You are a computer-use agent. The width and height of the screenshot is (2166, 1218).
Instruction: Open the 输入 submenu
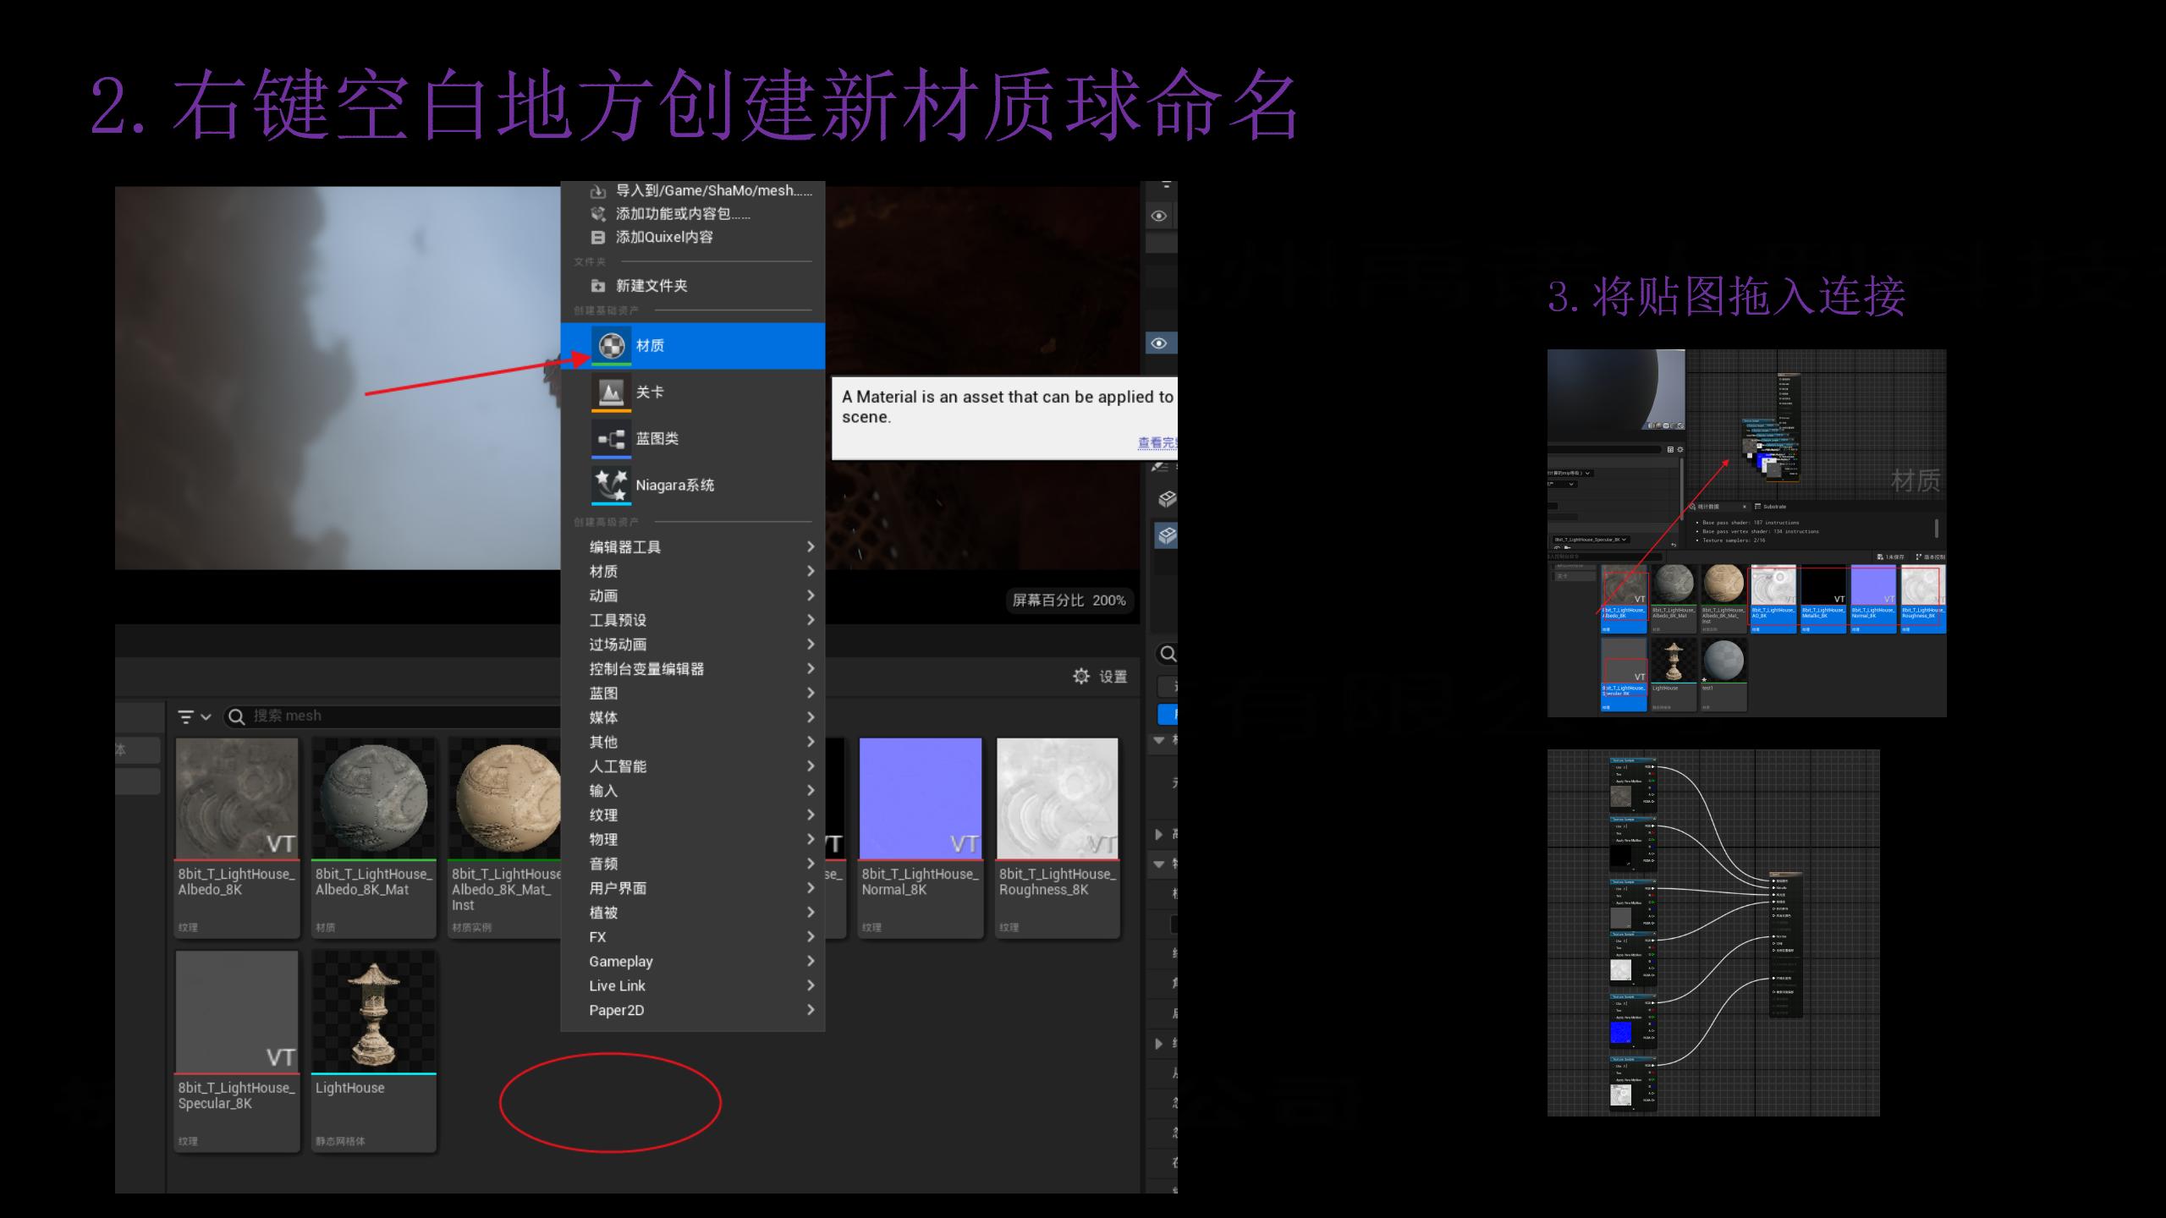tap(692, 790)
